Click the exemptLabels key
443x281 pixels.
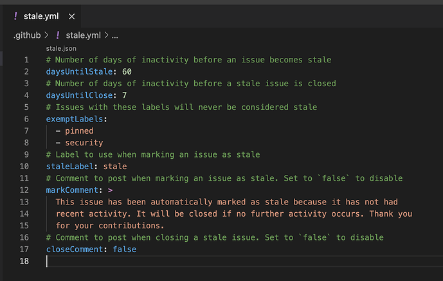pos(75,119)
